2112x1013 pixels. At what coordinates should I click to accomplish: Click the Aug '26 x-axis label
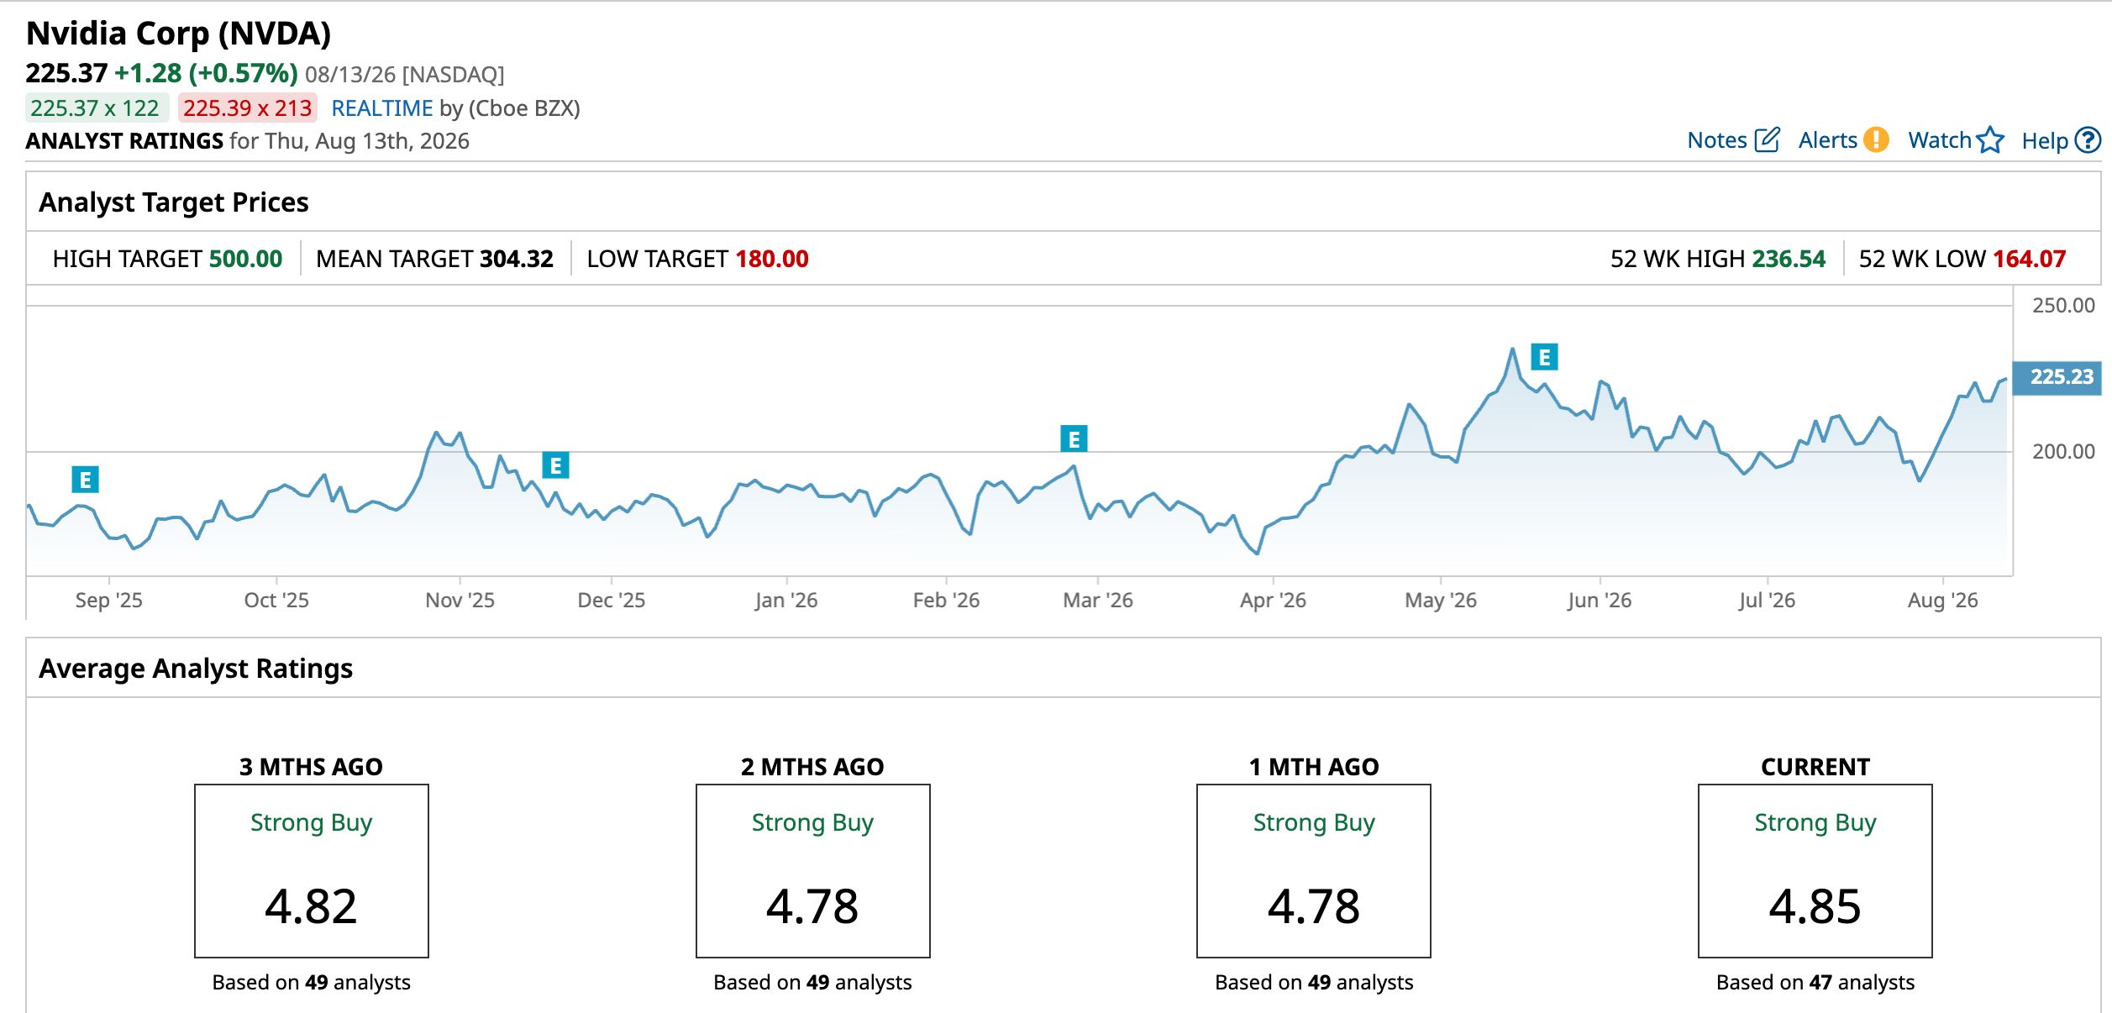pos(1943,601)
